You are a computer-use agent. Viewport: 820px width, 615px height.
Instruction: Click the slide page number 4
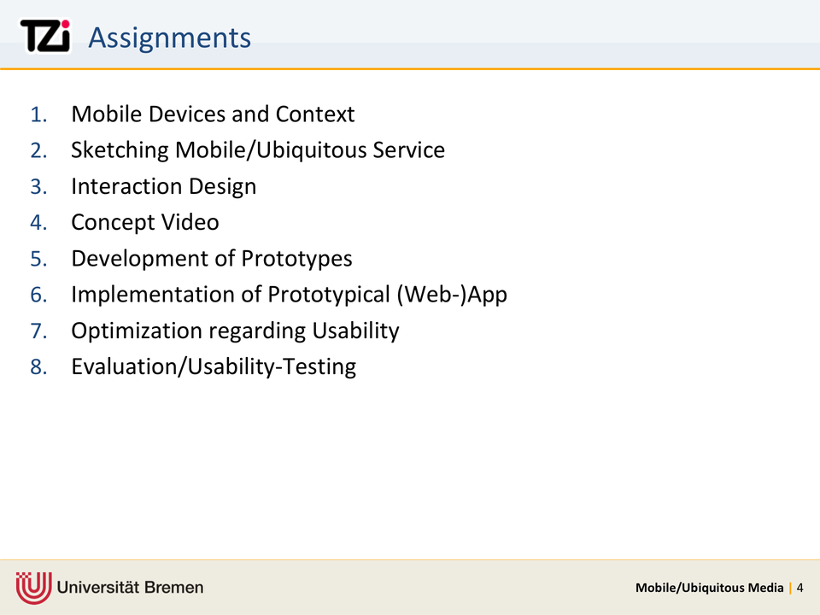click(800, 588)
